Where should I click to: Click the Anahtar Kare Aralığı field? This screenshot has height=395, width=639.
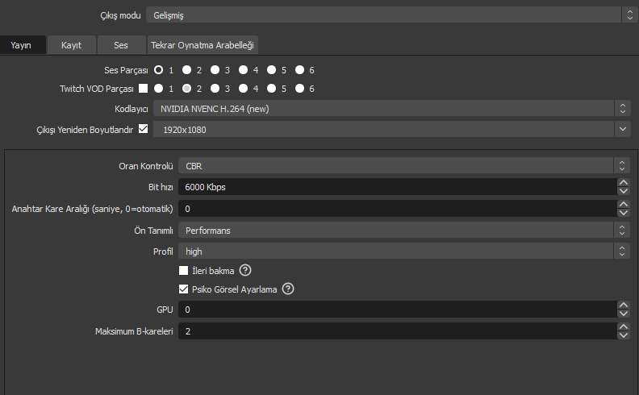(x=398, y=209)
